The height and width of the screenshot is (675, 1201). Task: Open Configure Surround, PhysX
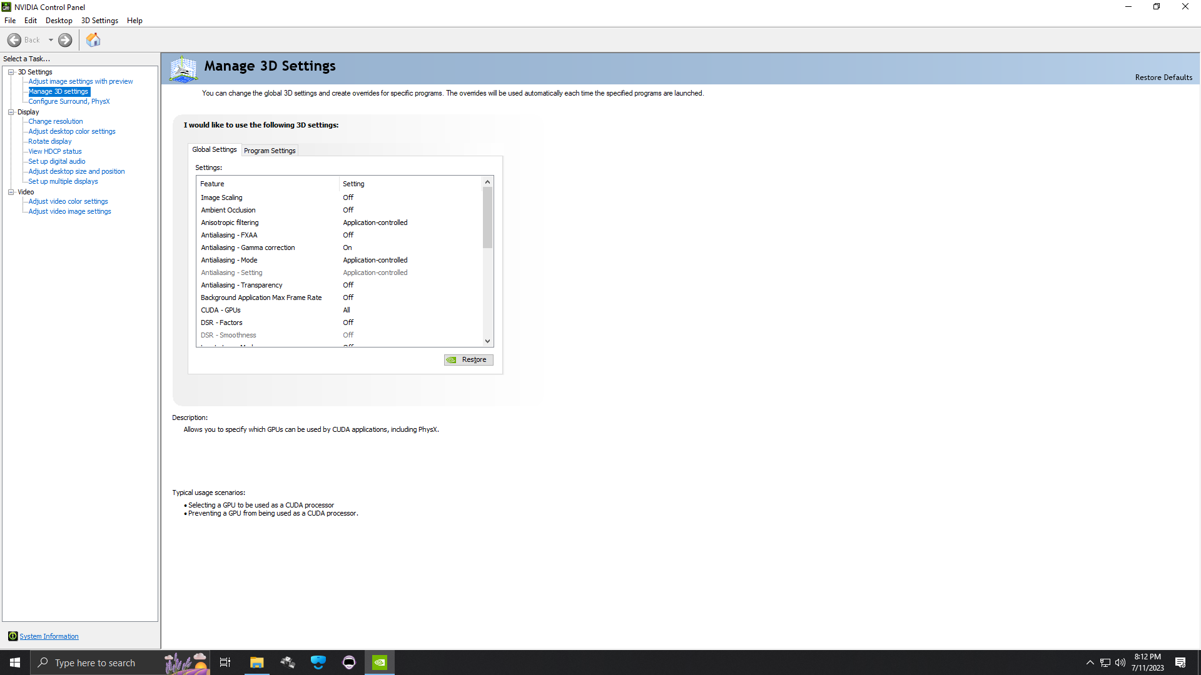pyautogui.click(x=69, y=101)
